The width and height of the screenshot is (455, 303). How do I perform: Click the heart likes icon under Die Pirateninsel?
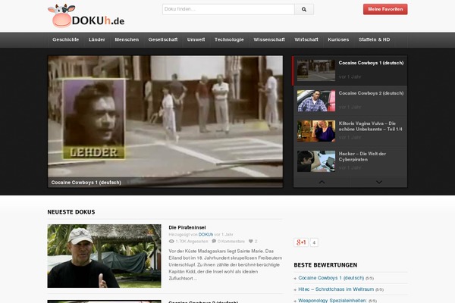click(251, 241)
